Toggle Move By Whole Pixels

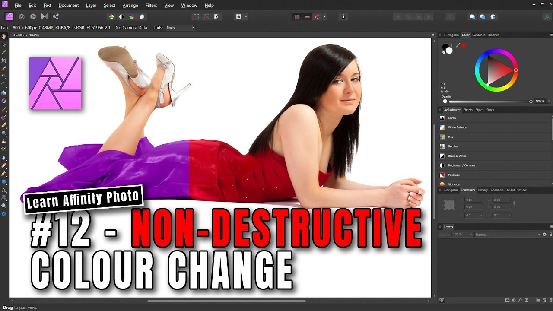[x=307, y=17]
